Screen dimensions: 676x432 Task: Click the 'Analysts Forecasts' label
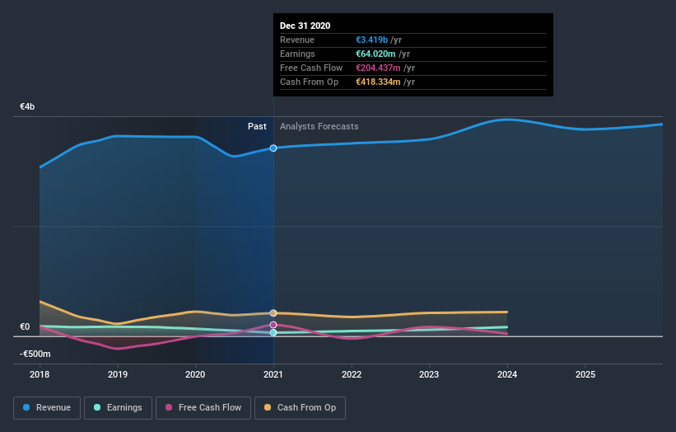319,126
